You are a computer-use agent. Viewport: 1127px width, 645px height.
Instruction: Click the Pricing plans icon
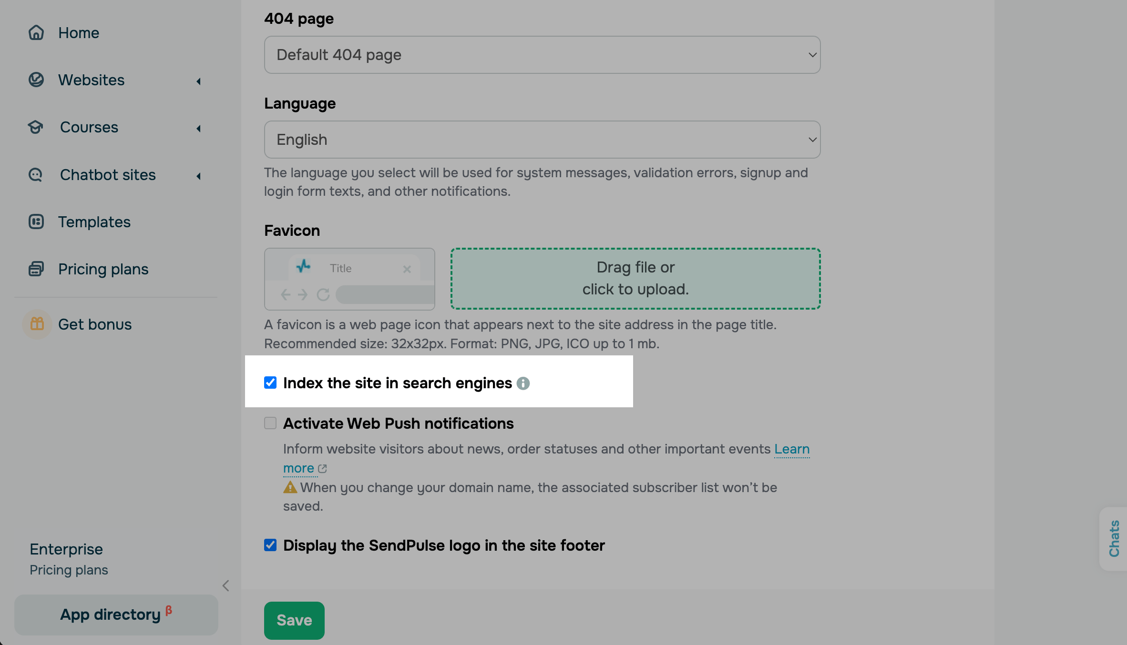[36, 269]
